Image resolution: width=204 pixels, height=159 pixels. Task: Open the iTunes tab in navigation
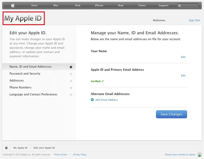pyautogui.click(x=142, y=5)
